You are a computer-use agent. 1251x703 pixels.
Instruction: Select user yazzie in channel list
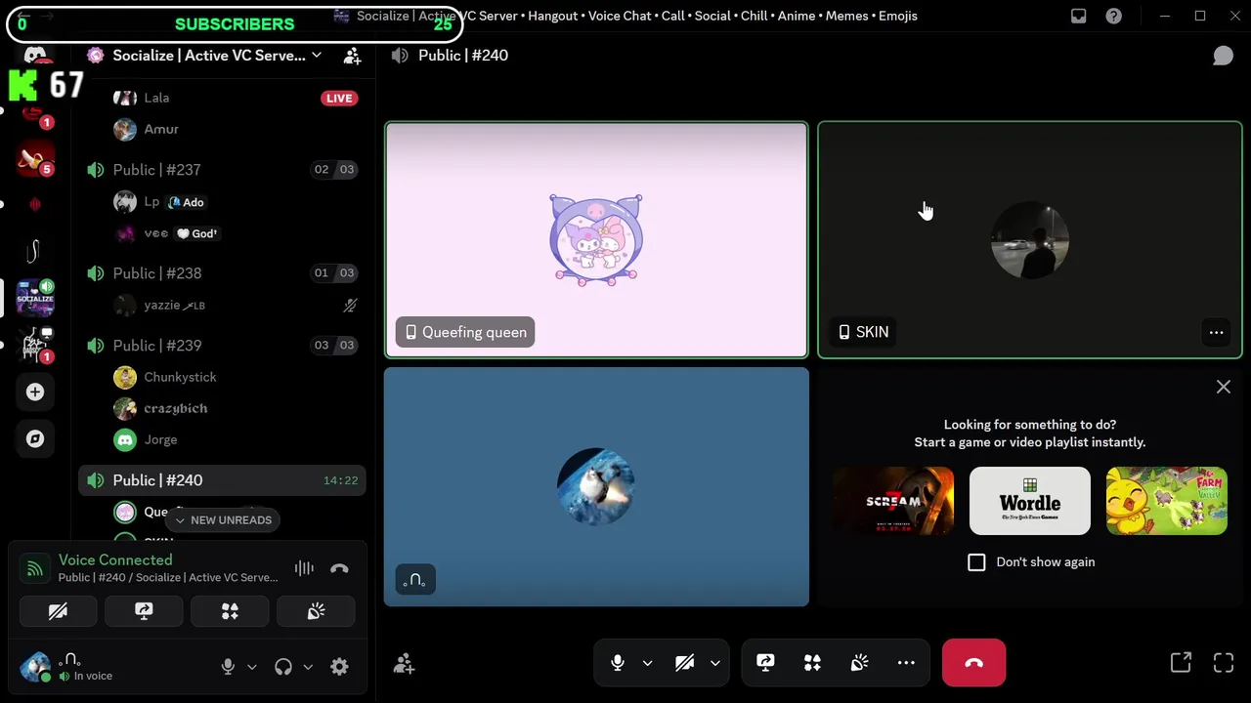234,306
